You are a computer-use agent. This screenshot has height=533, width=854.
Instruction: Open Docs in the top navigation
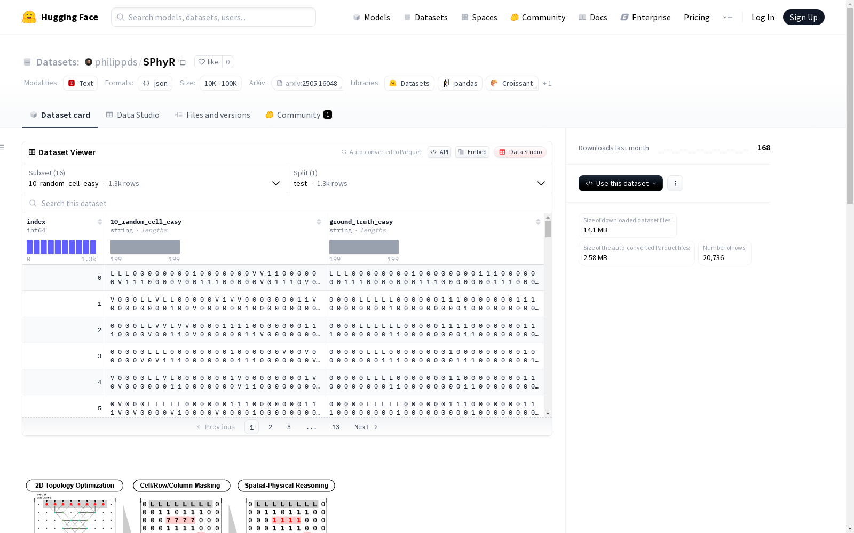pyautogui.click(x=593, y=17)
